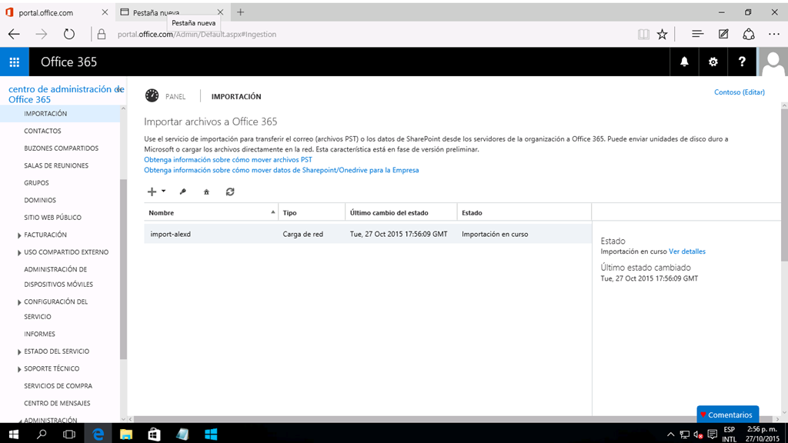Switch to the PANEL tab
The width and height of the screenshot is (788, 443).
pyautogui.click(x=175, y=96)
